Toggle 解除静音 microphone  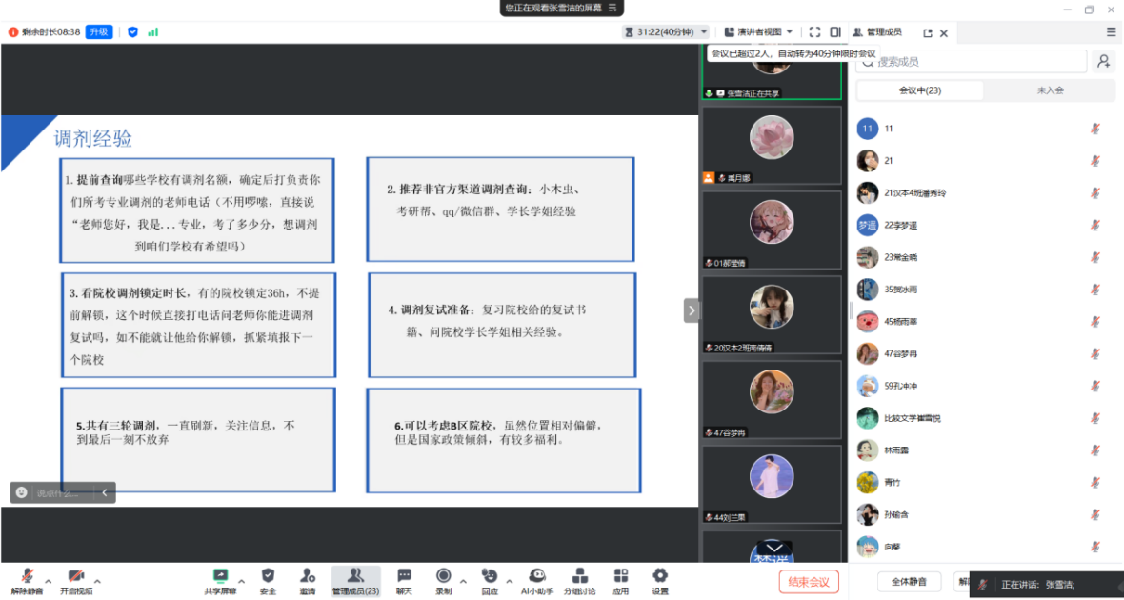[x=28, y=576]
